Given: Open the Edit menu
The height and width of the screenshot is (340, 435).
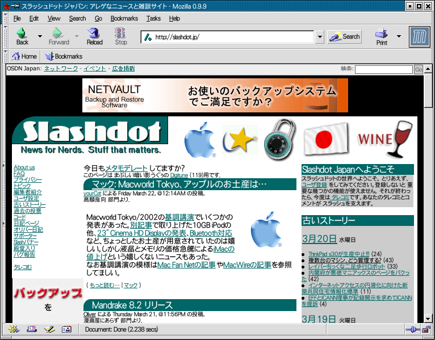Looking at the screenshot, I should click(x=34, y=18).
